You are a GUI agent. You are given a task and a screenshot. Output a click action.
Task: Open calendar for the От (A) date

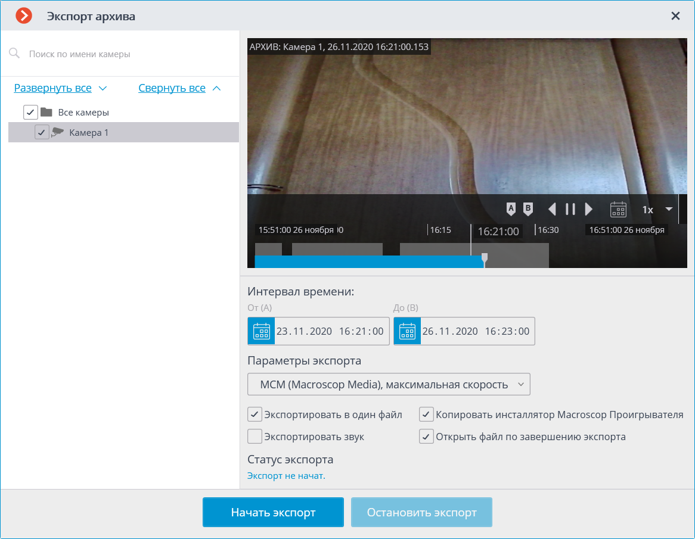click(x=261, y=331)
